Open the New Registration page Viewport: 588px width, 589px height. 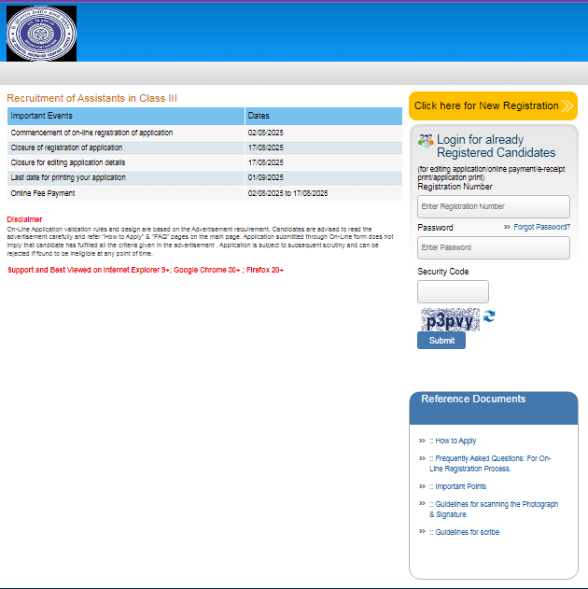click(486, 105)
